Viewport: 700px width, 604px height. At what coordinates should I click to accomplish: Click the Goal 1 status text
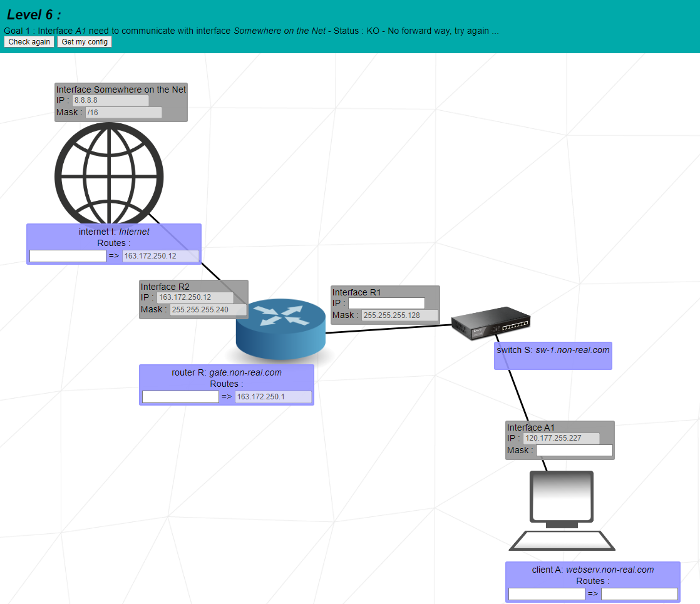pos(251,31)
